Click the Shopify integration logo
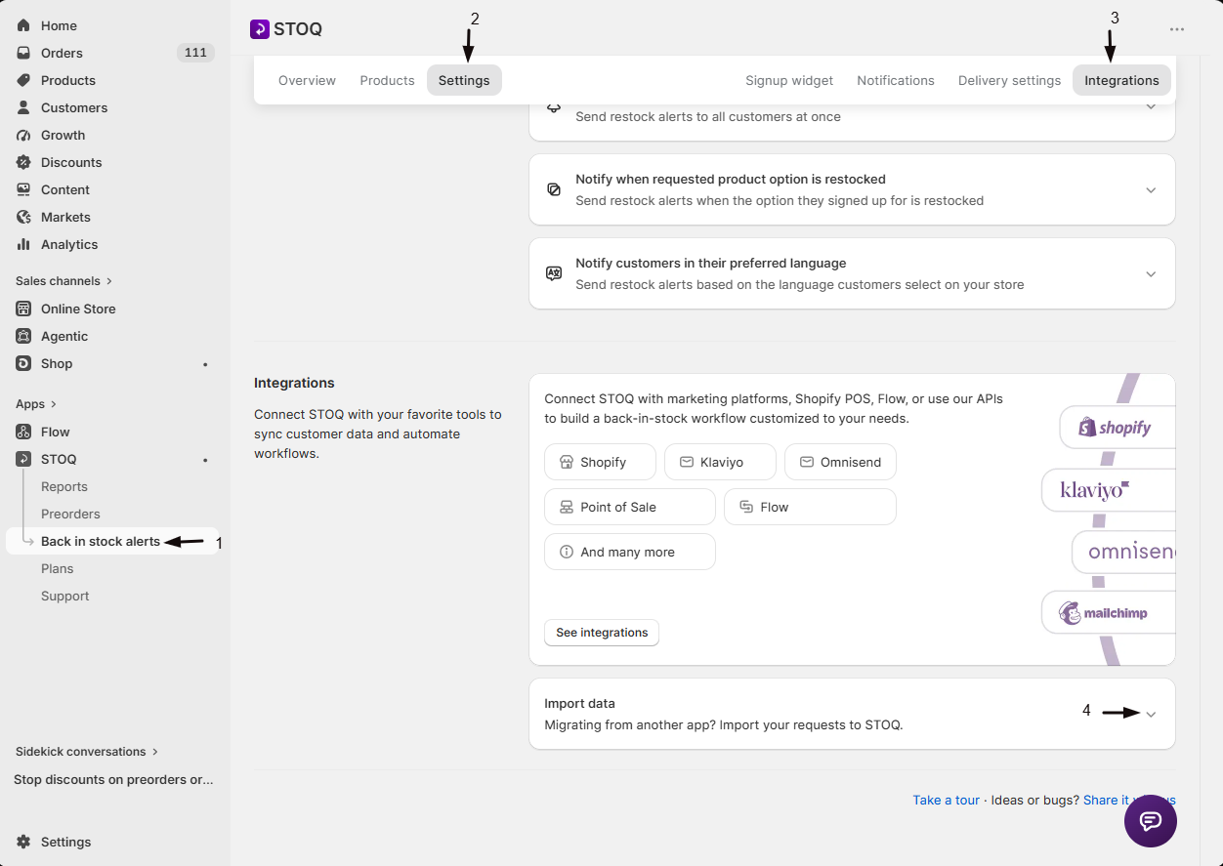 [1117, 428]
